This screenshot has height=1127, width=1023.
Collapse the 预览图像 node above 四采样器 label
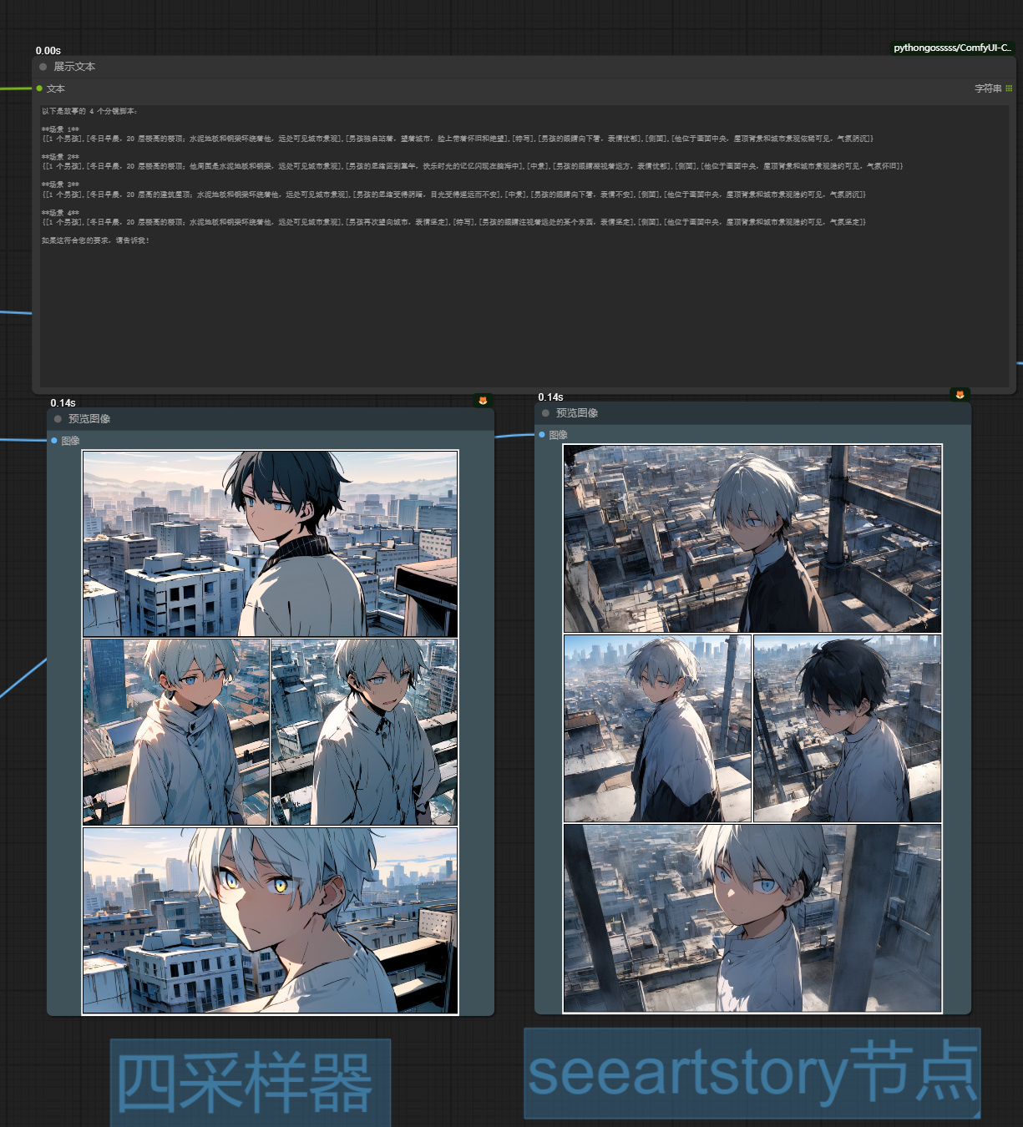point(58,419)
